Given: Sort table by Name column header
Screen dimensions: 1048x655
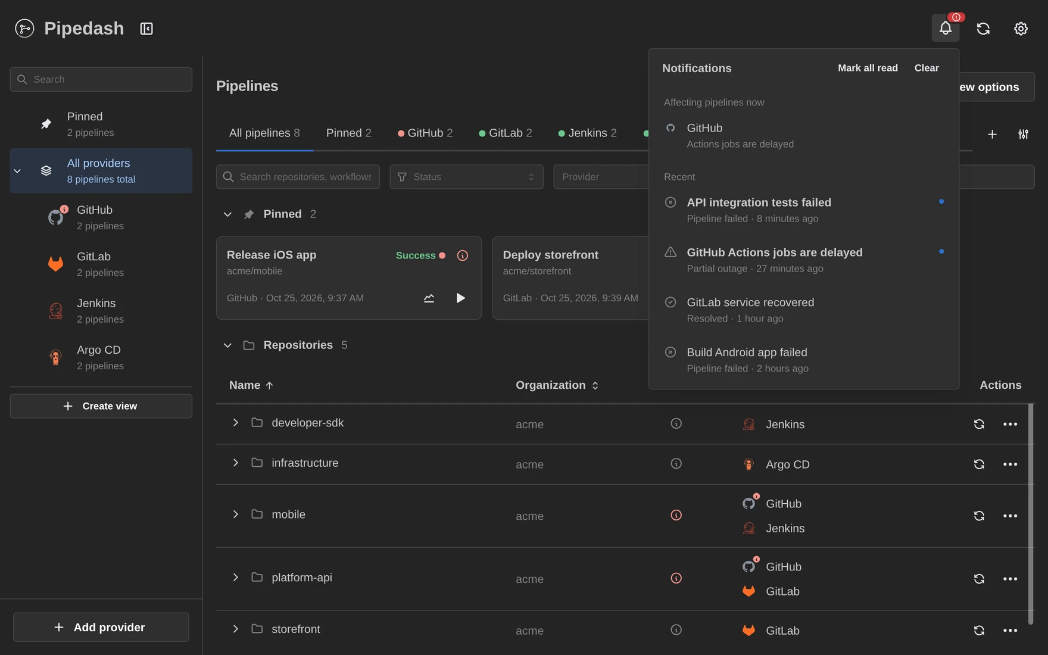Looking at the screenshot, I should pos(251,385).
